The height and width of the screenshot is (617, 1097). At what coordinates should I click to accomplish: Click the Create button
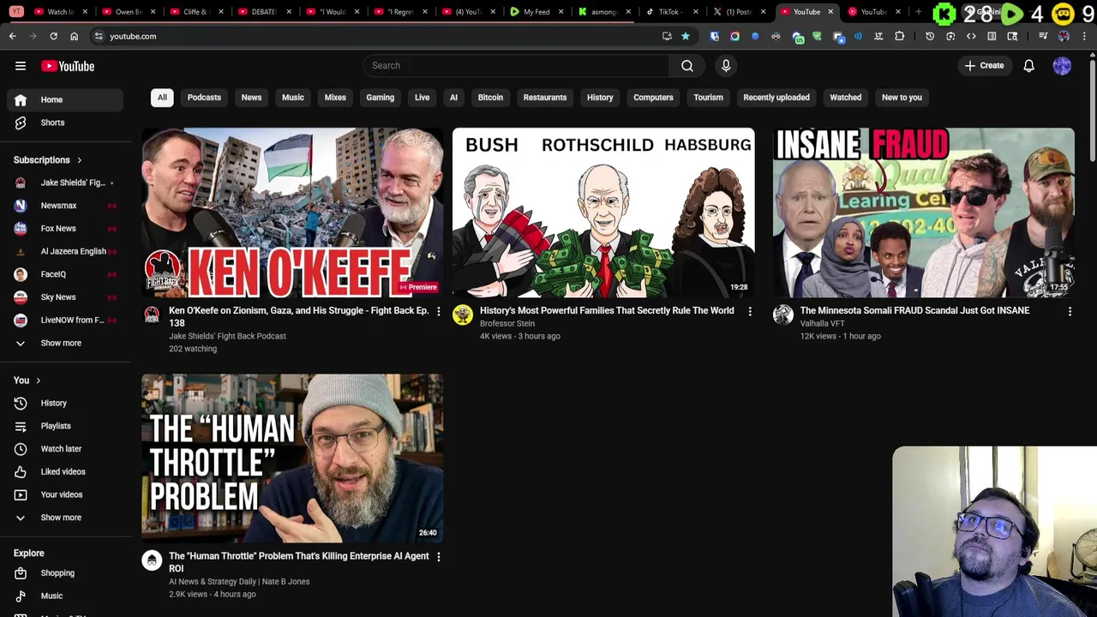tap(984, 66)
